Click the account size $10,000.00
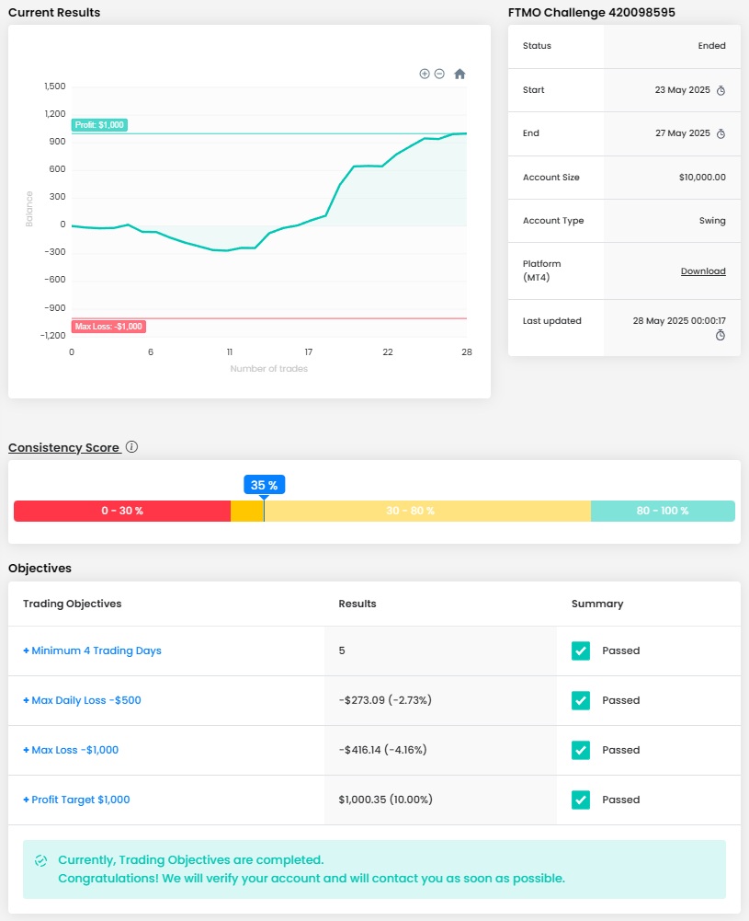 702,178
